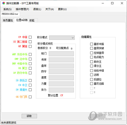
Task: Click the 速度 value field
Action: (x=61, y=78)
